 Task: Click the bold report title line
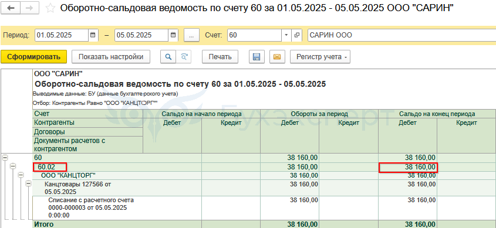(180, 84)
